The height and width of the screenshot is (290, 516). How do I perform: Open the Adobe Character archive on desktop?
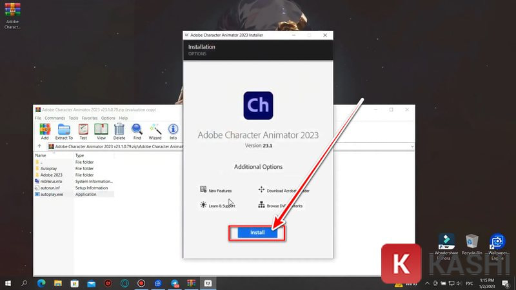pyautogui.click(x=12, y=15)
